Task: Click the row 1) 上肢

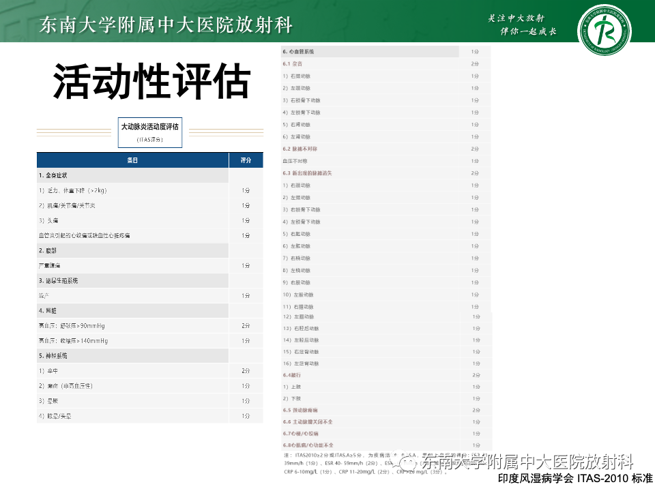Action: pyautogui.click(x=386, y=387)
